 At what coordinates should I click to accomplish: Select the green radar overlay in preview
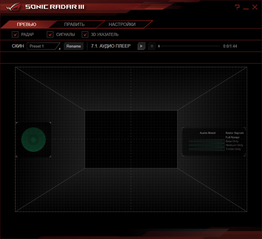[33, 140]
